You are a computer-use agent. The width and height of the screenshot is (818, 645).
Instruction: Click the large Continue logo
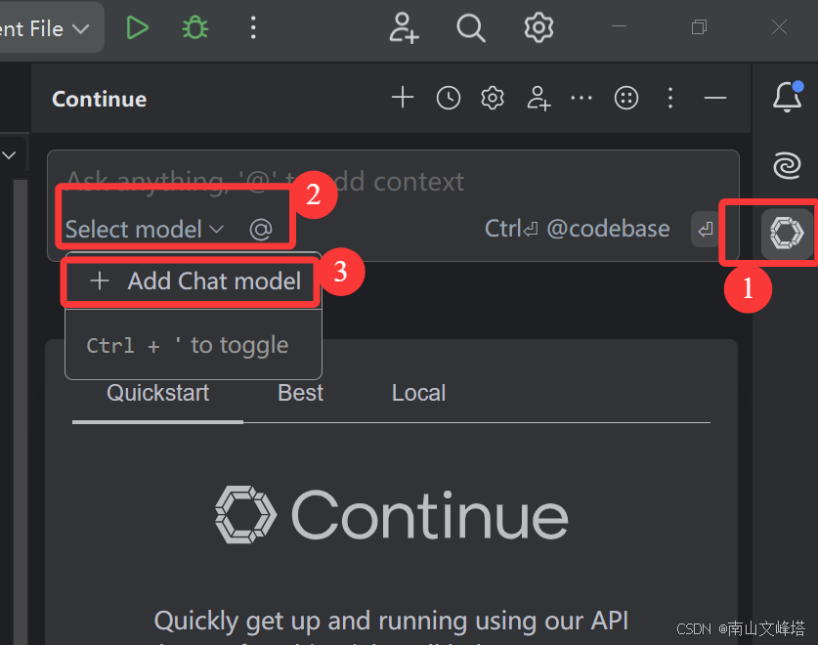(392, 515)
